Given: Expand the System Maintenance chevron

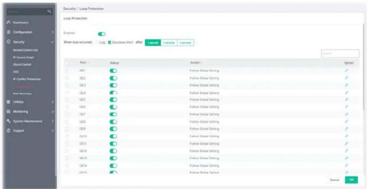Looking at the screenshot, I should coord(53,121).
